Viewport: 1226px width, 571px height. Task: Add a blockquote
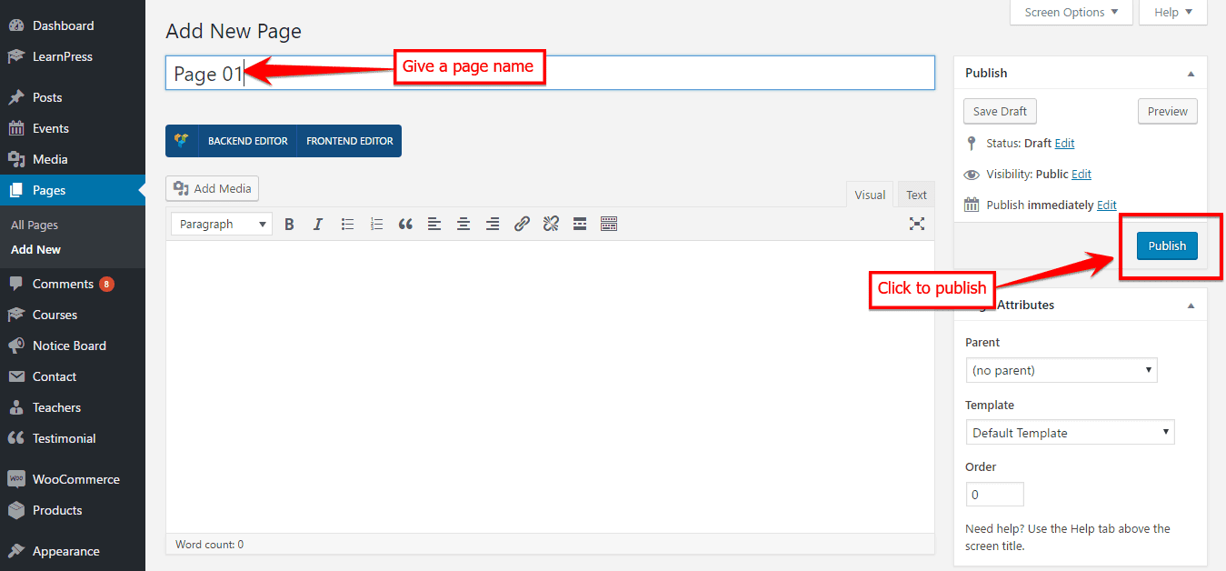405,224
